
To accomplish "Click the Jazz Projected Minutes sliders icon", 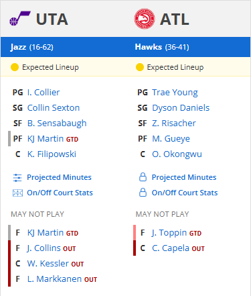I will [17, 178].
